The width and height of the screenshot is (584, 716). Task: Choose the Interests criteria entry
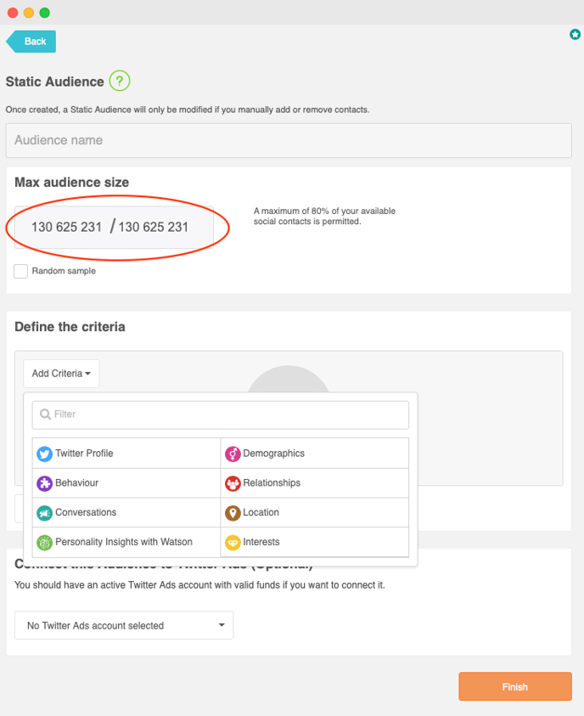pyautogui.click(x=314, y=542)
